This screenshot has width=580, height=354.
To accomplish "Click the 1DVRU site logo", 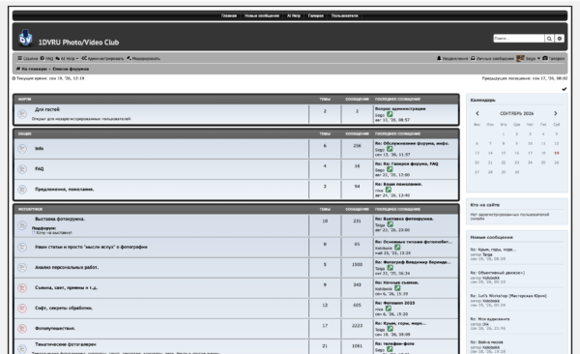I will (25, 38).
